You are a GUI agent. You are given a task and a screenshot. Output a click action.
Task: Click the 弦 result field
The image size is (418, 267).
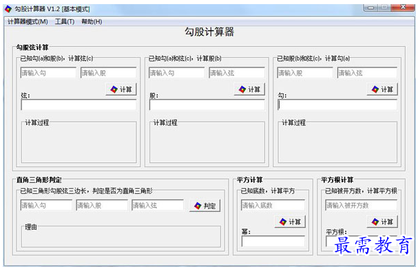click(79, 105)
